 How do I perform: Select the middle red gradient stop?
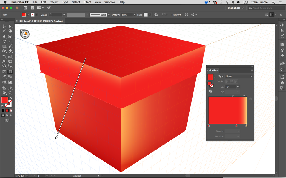click(236, 125)
